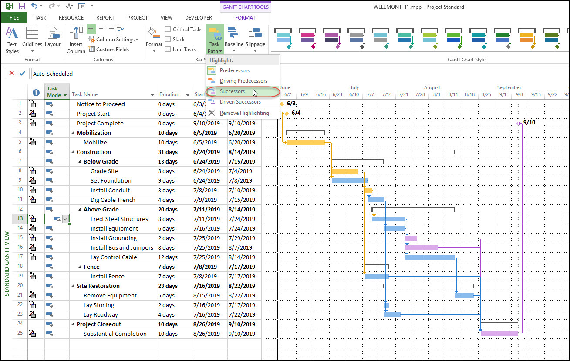Enable the Late Tasks checkbox
This screenshot has width=570, height=361.
point(168,49)
